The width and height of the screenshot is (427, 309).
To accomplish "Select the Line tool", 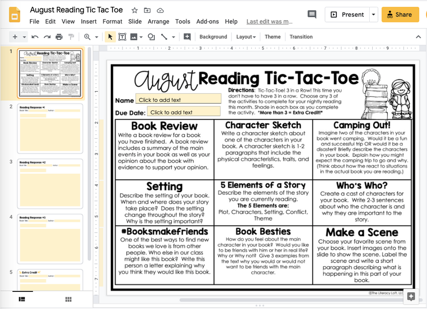I will click(164, 37).
